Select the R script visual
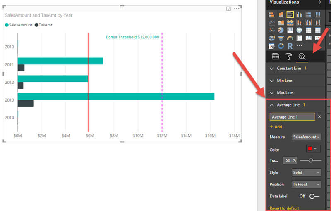The width and height of the screenshot is (331, 211). [x=290, y=46]
